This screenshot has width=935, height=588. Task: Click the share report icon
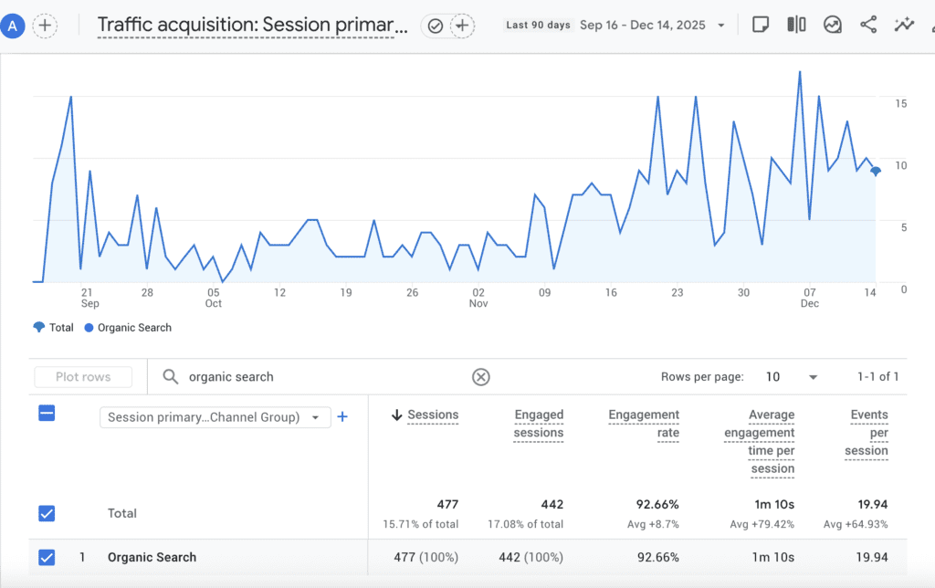coord(868,25)
